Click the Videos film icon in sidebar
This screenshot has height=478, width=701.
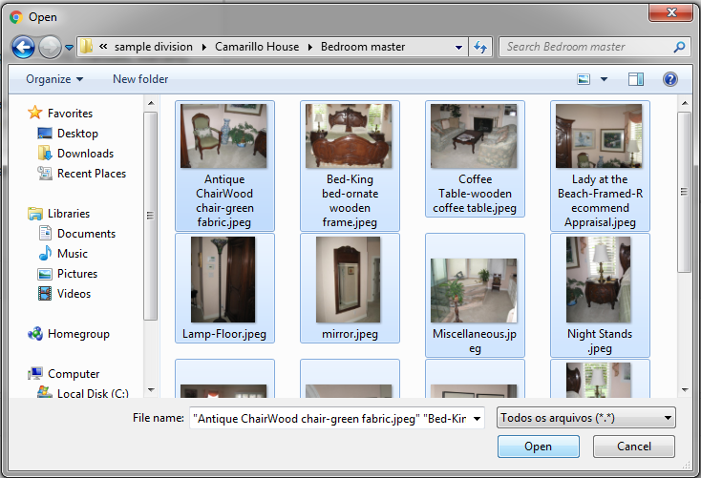pyautogui.click(x=45, y=294)
